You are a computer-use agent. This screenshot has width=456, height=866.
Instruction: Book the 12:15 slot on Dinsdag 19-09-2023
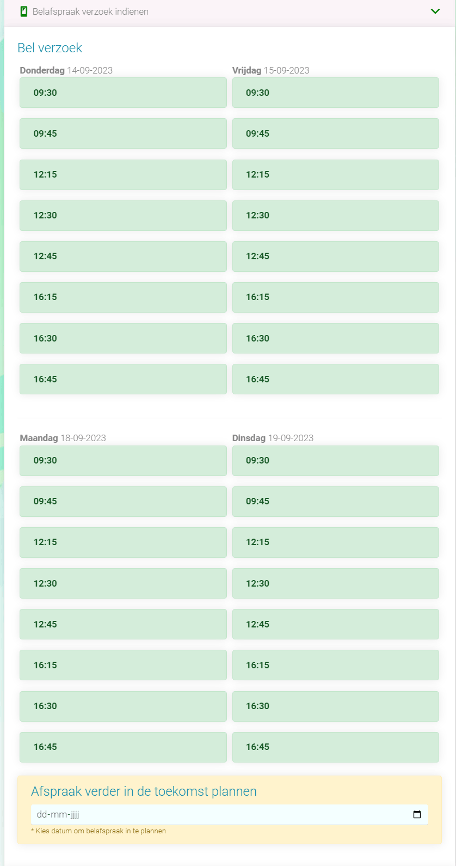pyautogui.click(x=335, y=542)
